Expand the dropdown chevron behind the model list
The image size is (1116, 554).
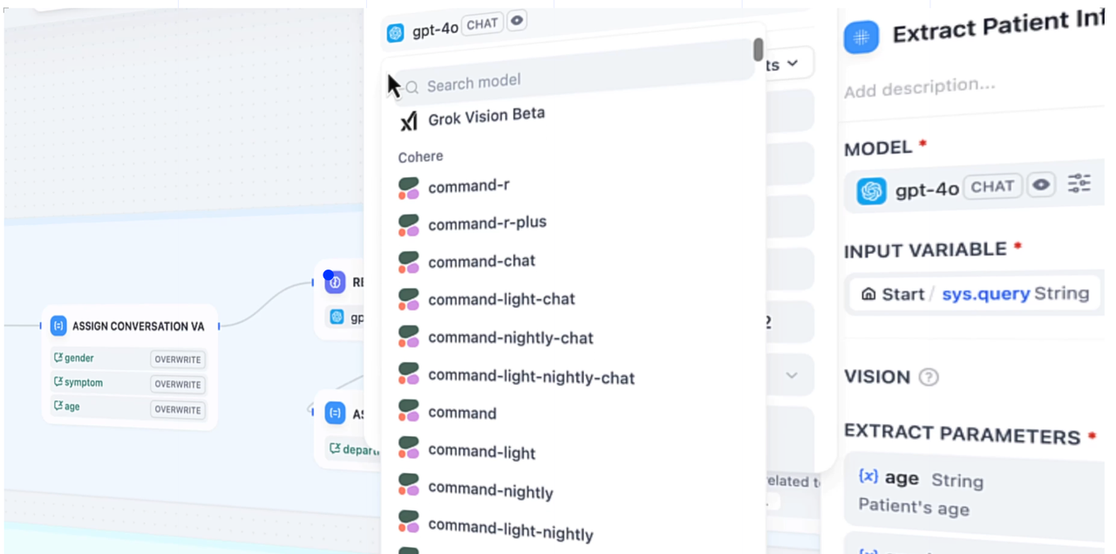[792, 64]
